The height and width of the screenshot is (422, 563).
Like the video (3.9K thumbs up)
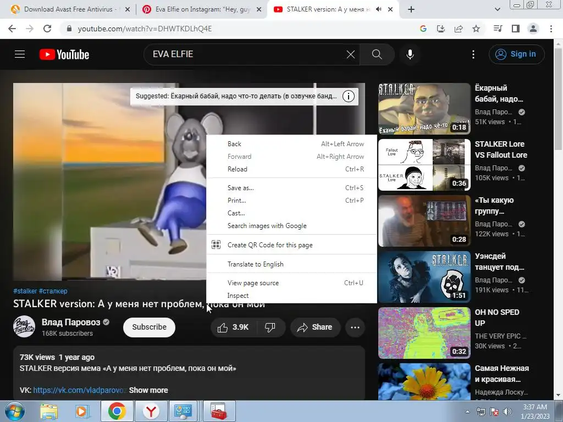[233, 327]
